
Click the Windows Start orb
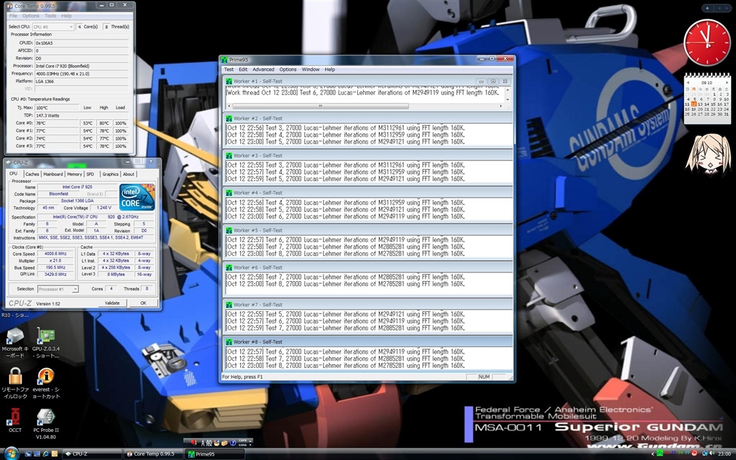pos(11,454)
